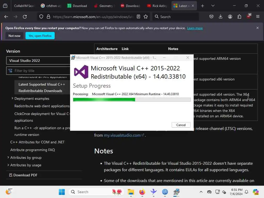Expand Attributes by group
The height and width of the screenshot is (198, 264).
(x=8, y=158)
